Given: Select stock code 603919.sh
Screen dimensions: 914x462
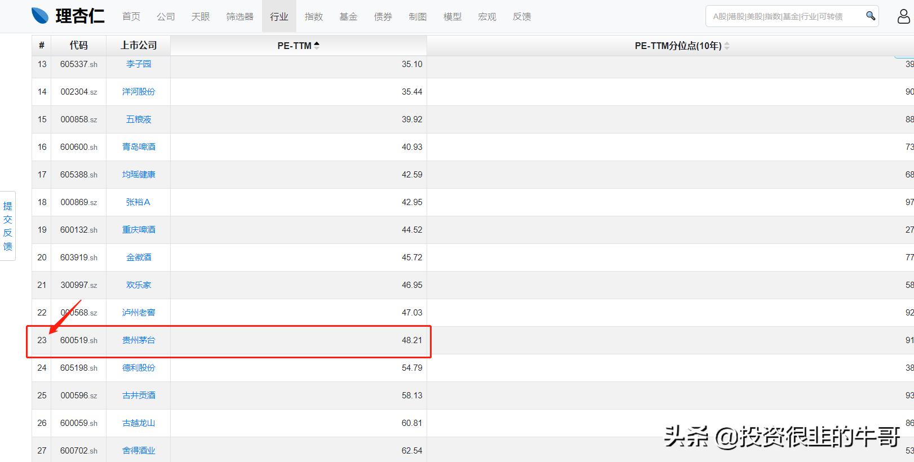Looking at the screenshot, I should [79, 257].
